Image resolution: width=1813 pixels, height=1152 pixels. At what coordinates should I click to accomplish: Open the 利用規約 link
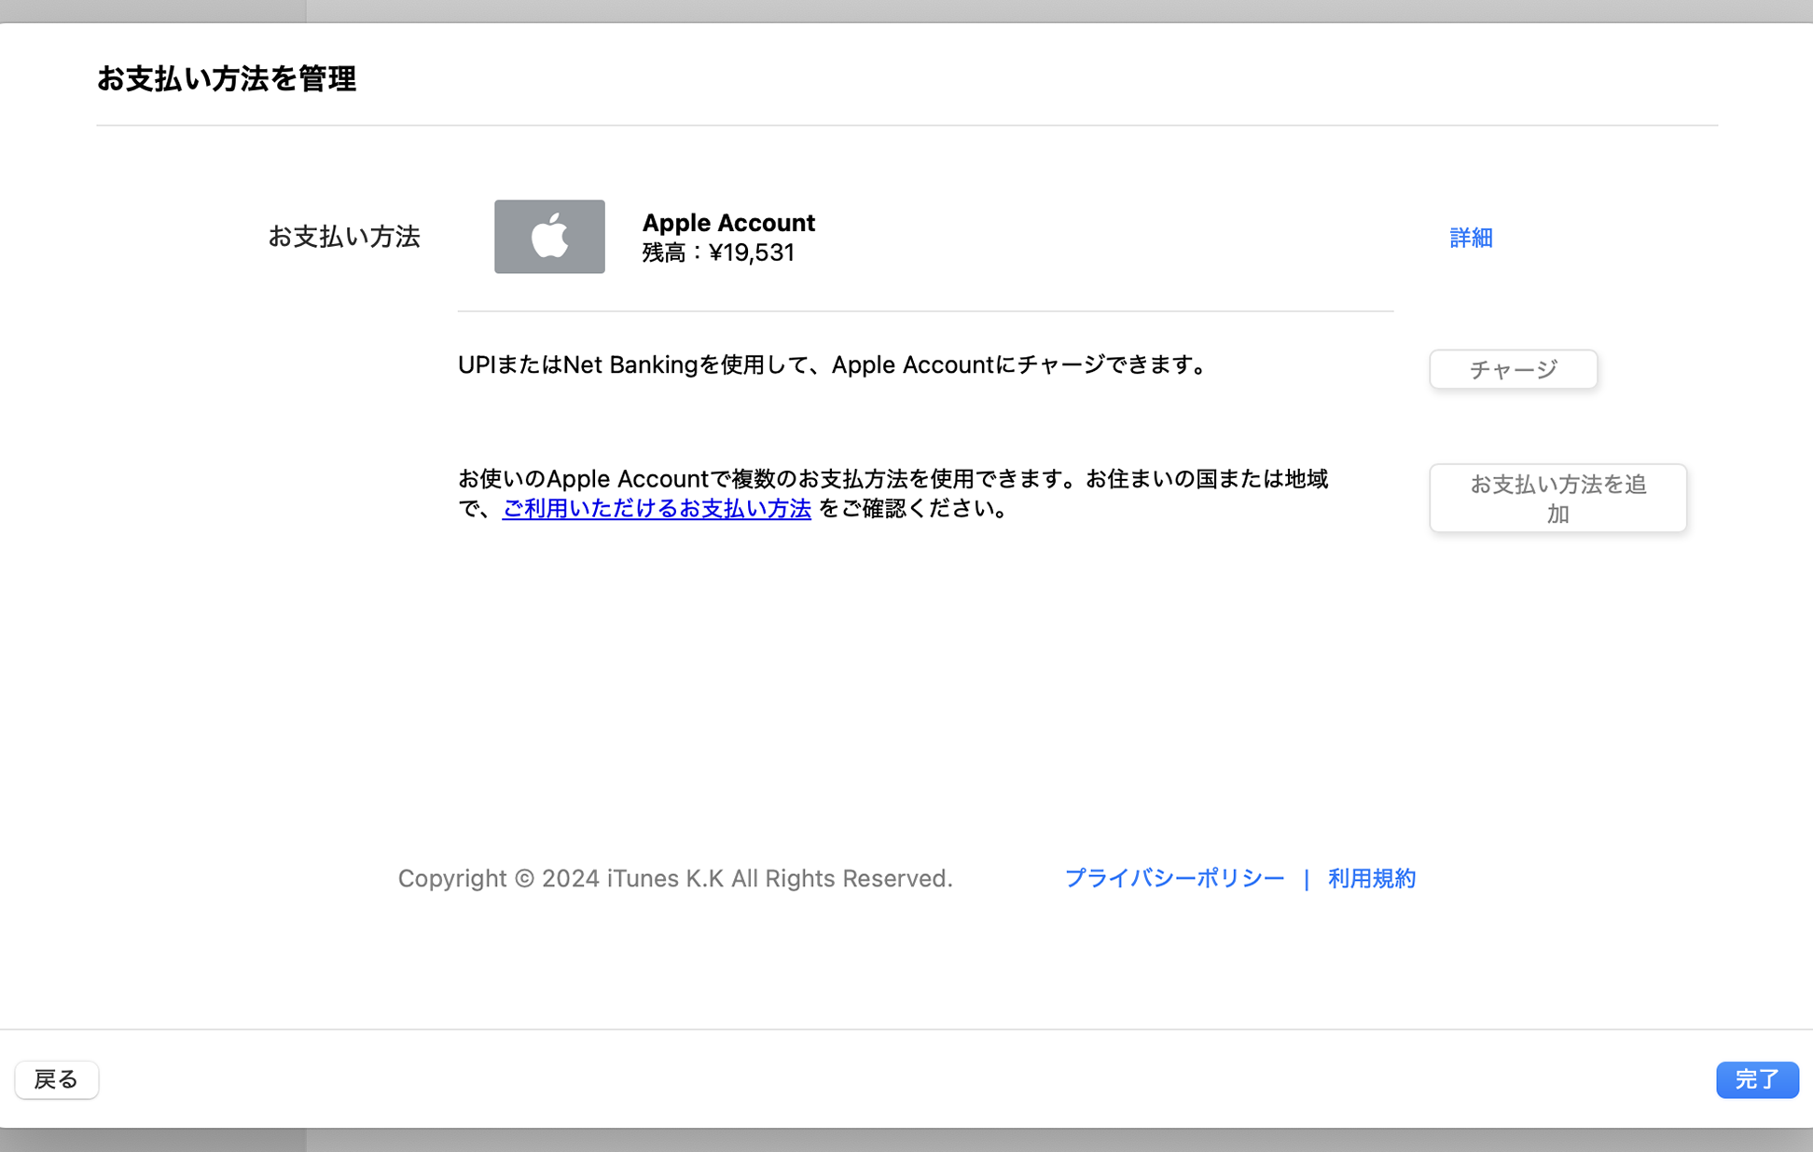(x=1372, y=878)
